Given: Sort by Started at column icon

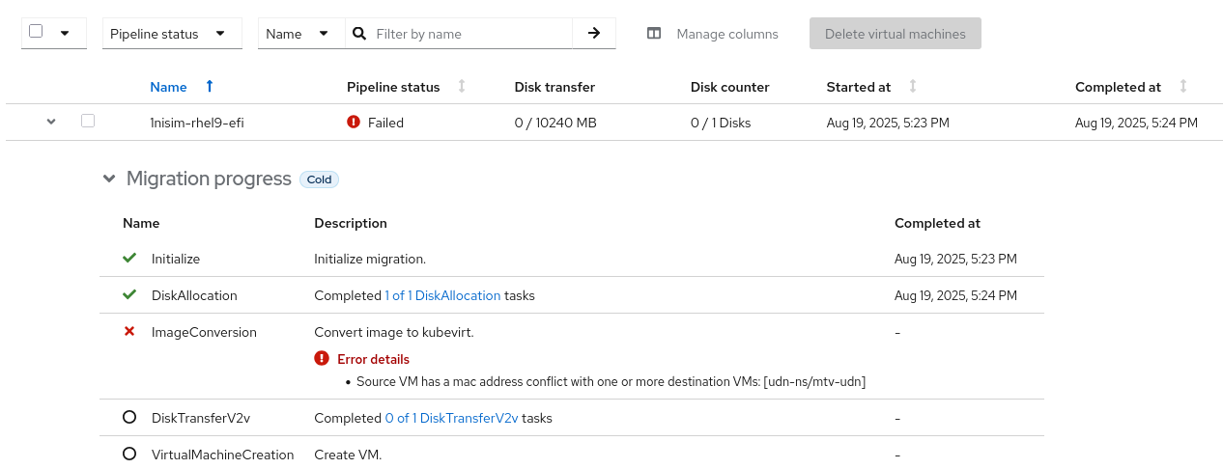Looking at the screenshot, I should point(913,87).
